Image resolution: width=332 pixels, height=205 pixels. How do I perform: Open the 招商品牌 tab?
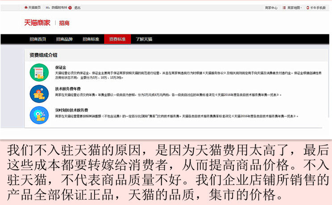(64, 39)
